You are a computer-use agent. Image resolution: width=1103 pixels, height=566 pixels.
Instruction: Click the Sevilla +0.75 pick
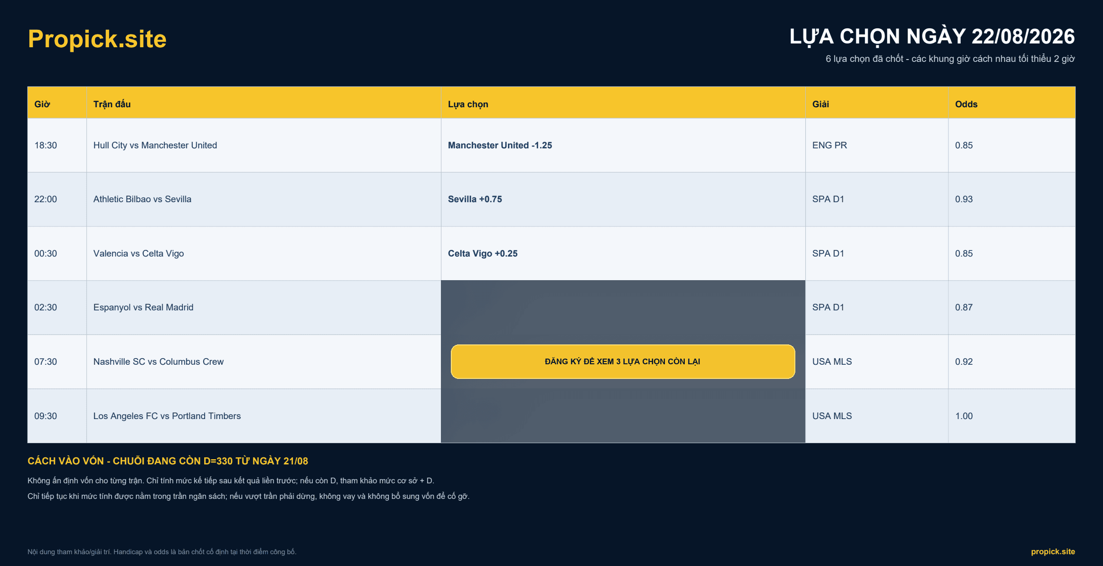click(475, 199)
